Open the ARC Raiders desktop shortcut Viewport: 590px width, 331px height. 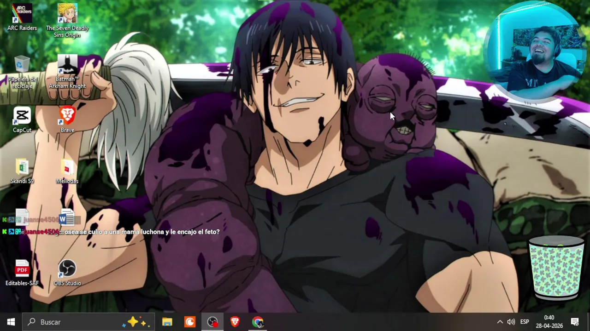(x=22, y=17)
